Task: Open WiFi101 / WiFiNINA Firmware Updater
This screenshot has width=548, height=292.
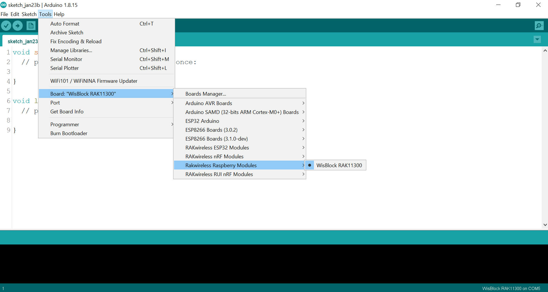Action: click(106, 81)
